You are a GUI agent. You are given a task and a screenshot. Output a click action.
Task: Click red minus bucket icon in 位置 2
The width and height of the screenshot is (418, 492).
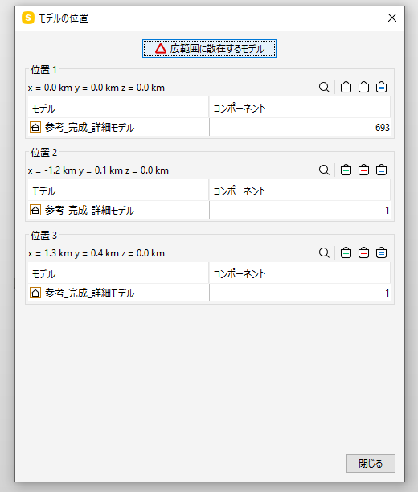(x=363, y=170)
